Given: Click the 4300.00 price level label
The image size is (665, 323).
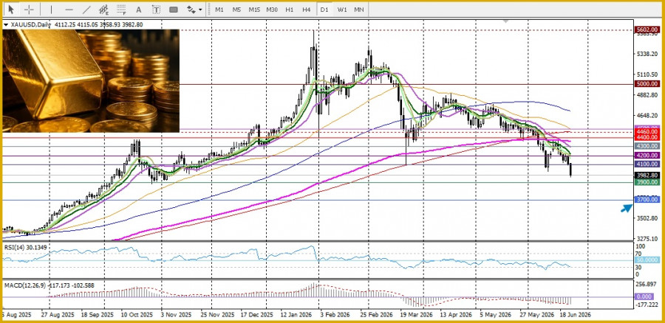Looking at the screenshot, I should point(647,146).
